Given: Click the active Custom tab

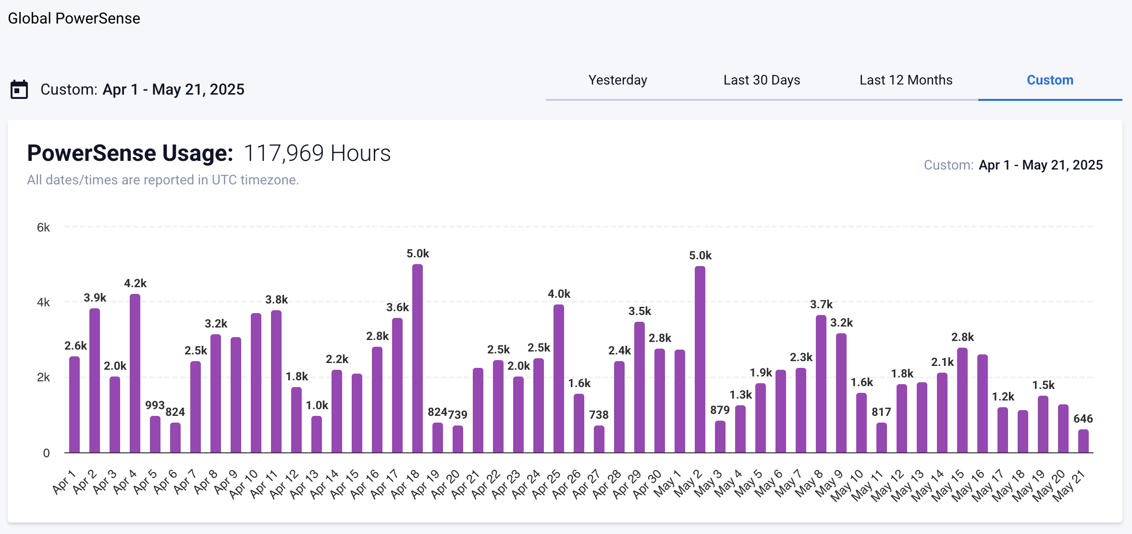Looking at the screenshot, I should 1050,80.
